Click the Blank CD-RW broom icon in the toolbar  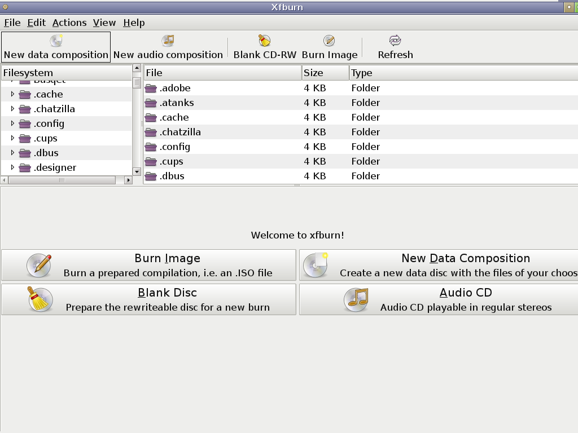[264, 41]
